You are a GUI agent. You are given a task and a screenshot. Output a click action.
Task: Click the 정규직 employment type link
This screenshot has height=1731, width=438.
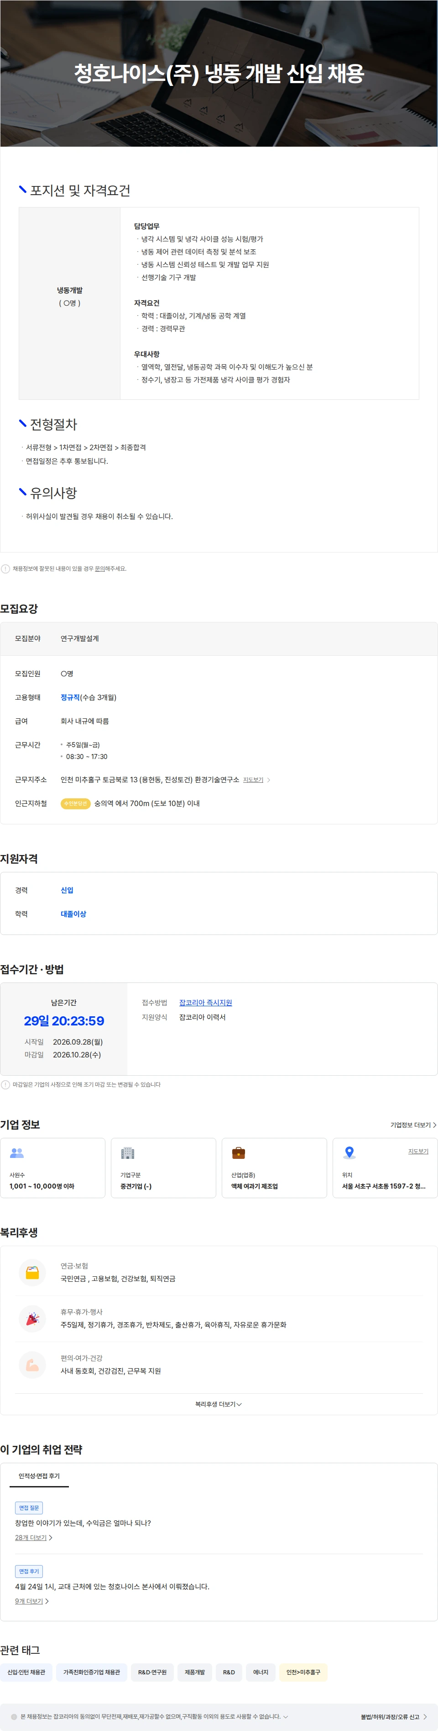tap(70, 697)
